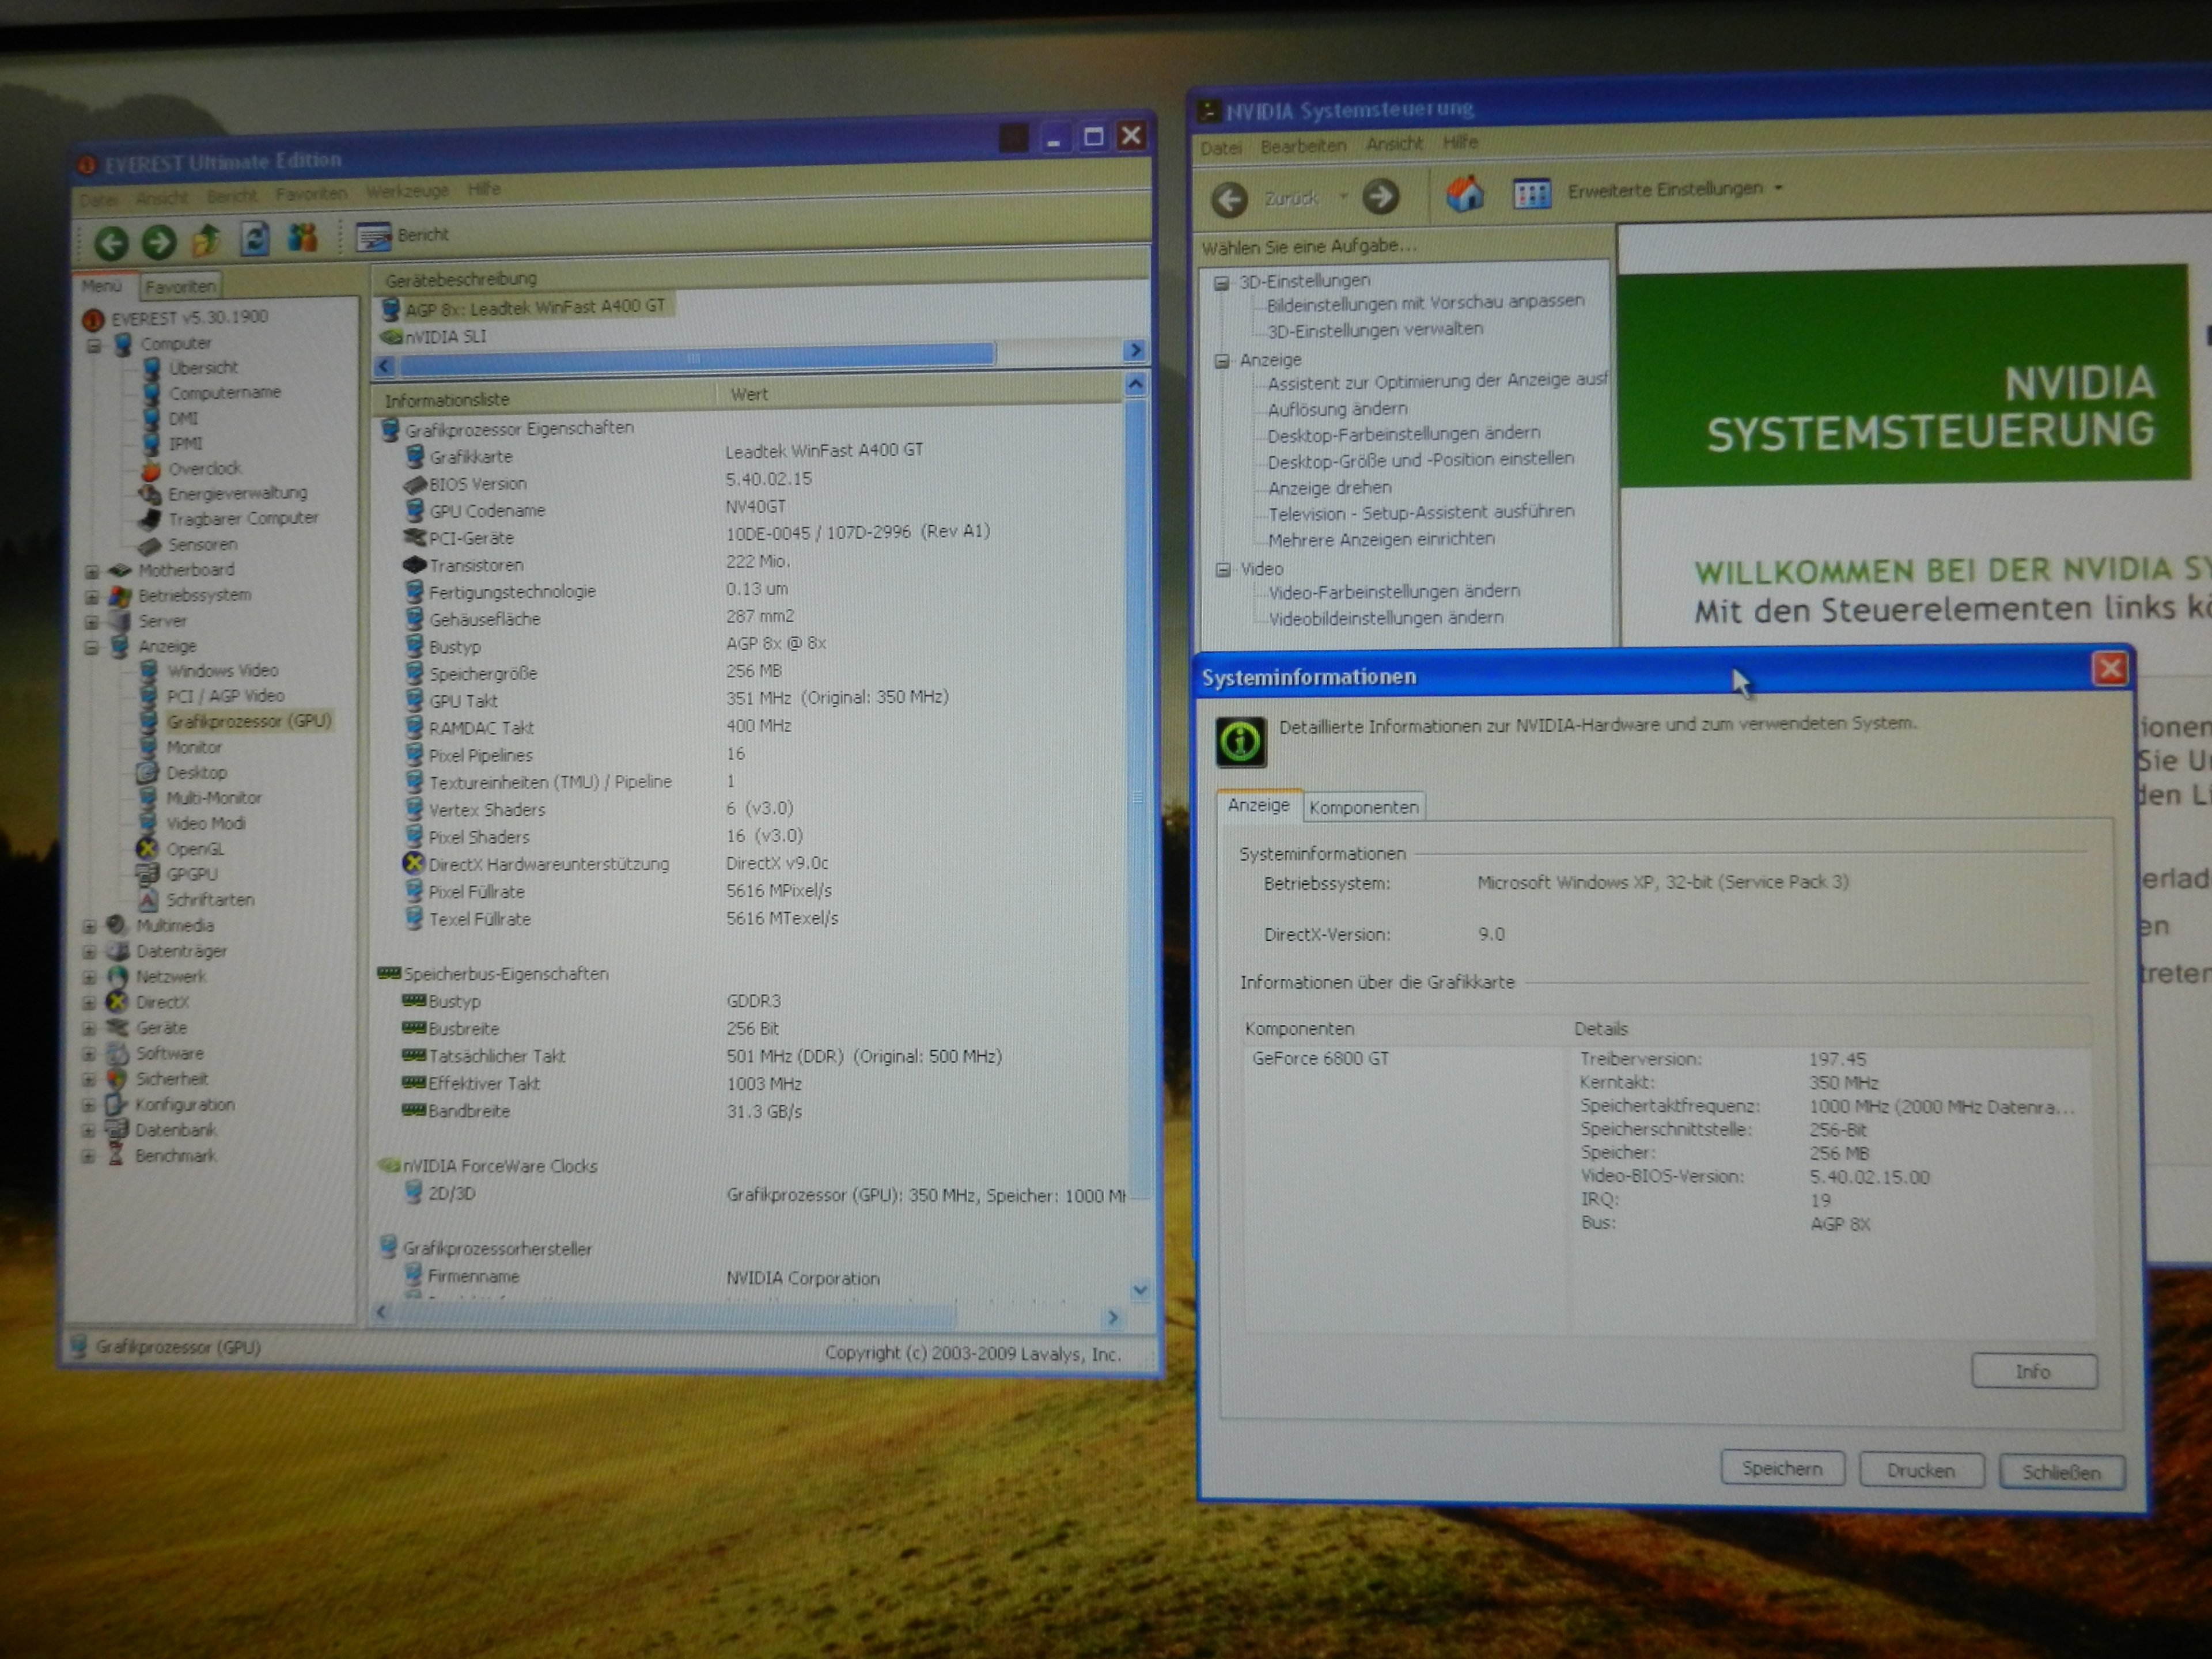The height and width of the screenshot is (1659, 2212).
Task: Open Erweiterte Einstellungen dropdown
Action: point(1675,189)
